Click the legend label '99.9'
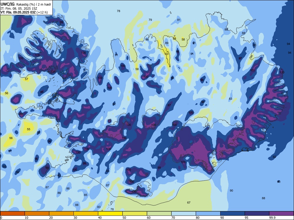 point(272,218)
